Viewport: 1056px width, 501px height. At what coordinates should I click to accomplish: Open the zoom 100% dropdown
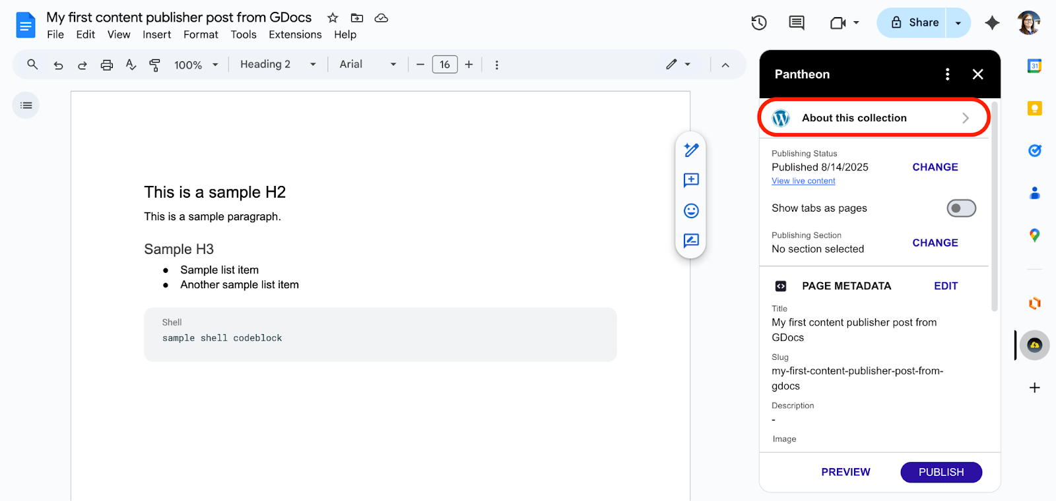(196, 65)
